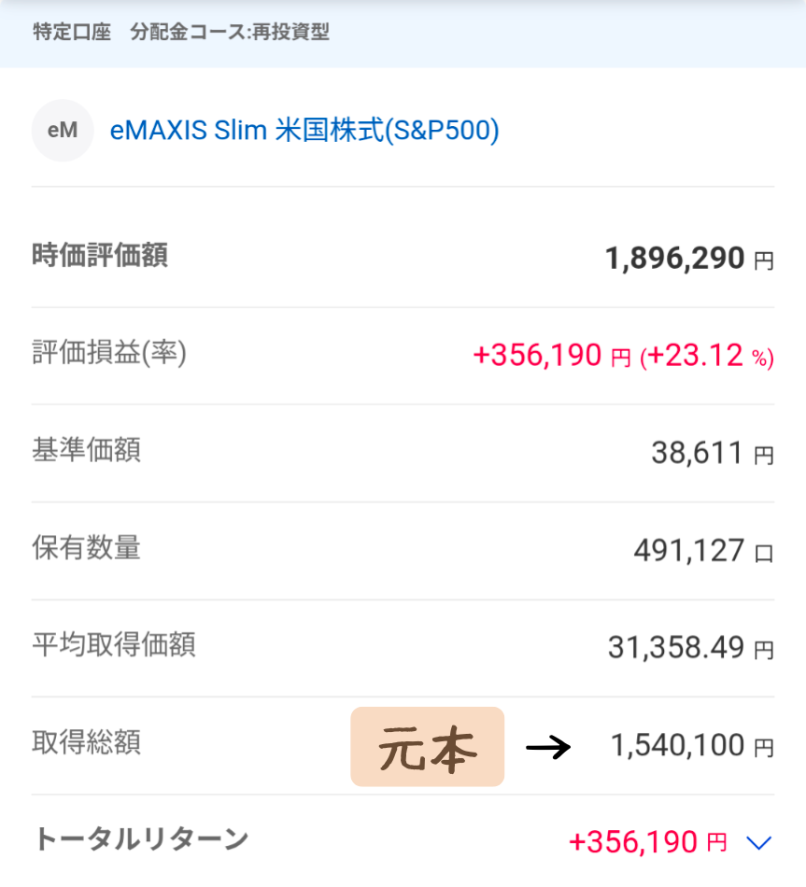
Task: Click the 491,127 口 holdings value
Action: (x=703, y=551)
